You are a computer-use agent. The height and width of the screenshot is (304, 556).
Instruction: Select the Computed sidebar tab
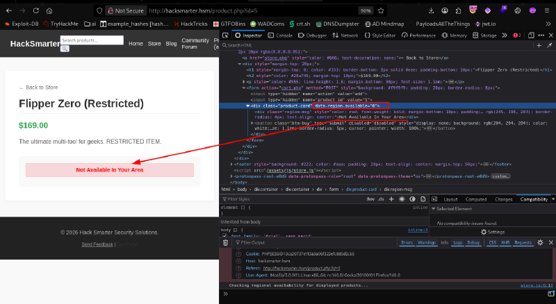pyautogui.click(x=476, y=199)
